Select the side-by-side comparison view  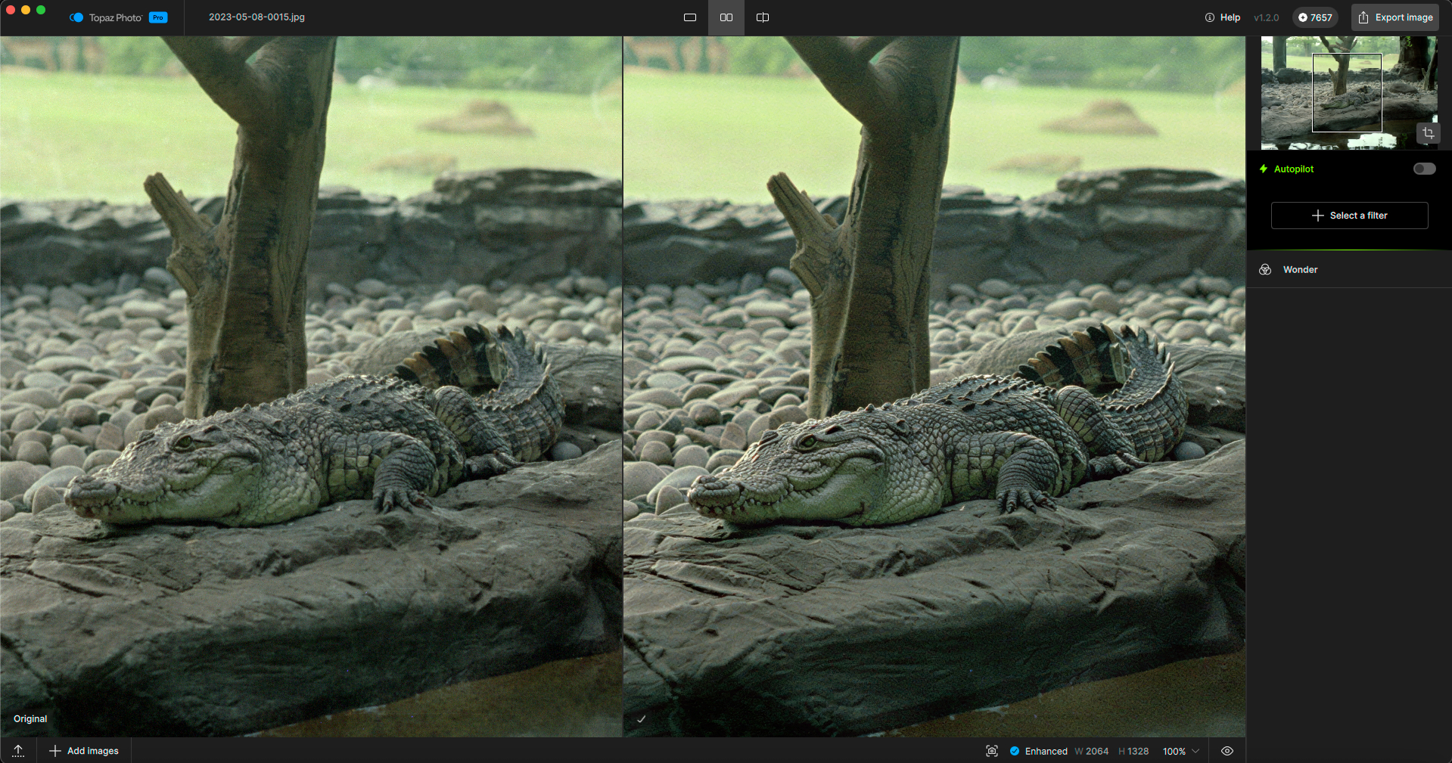click(726, 17)
